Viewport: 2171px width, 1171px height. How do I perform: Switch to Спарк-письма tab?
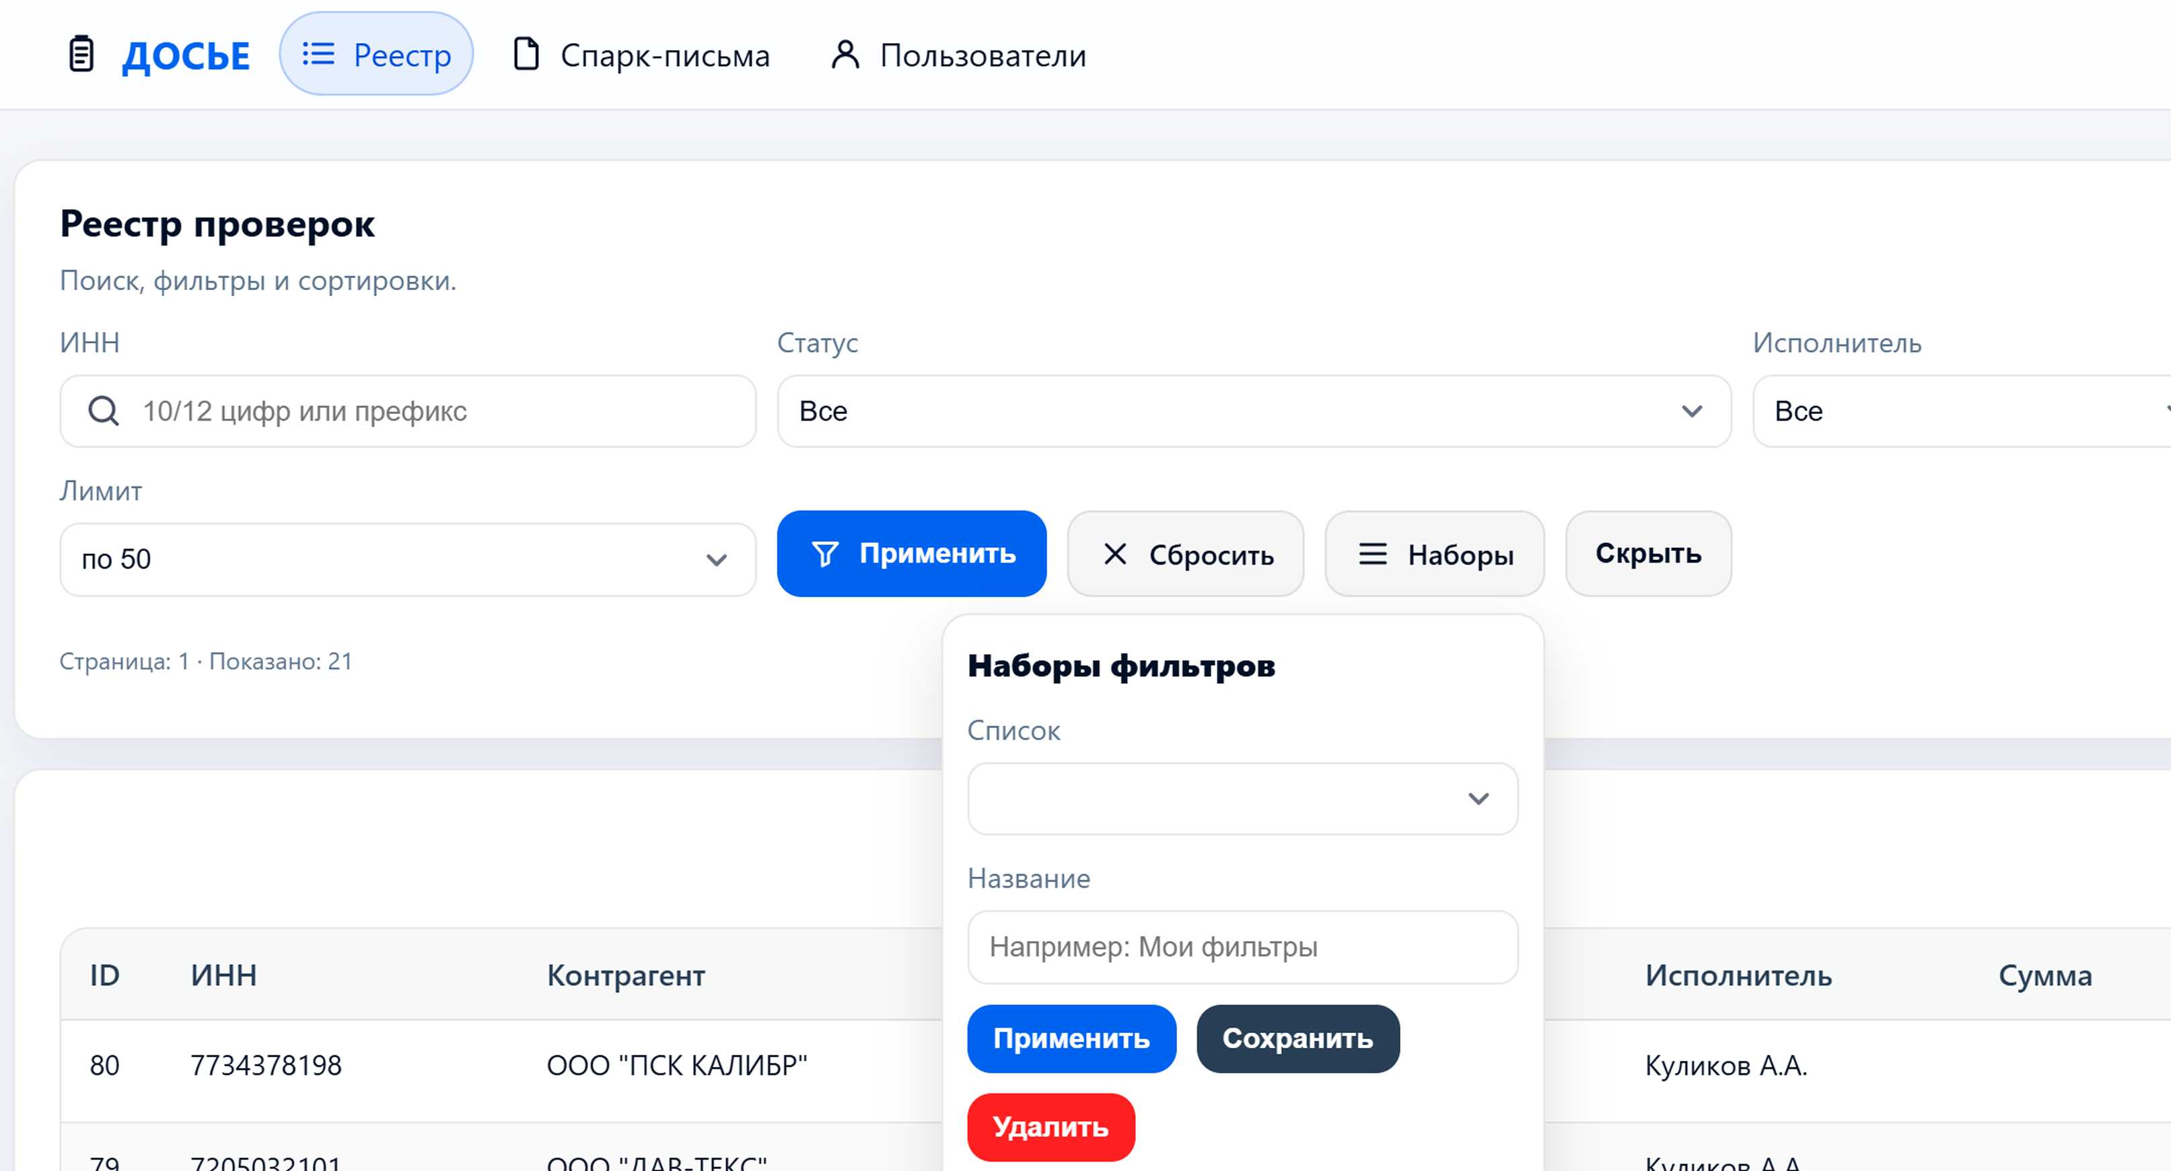(x=641, y=55)
